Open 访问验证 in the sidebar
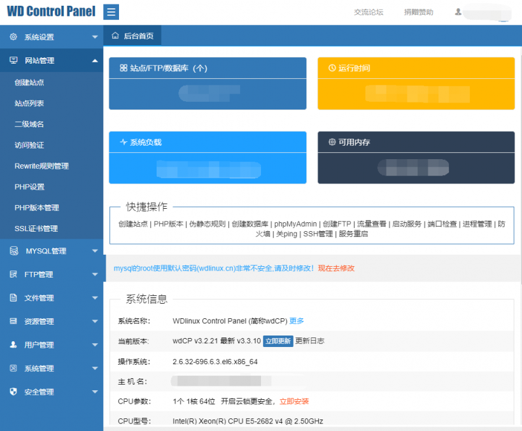522x431 pixels. 29,145
